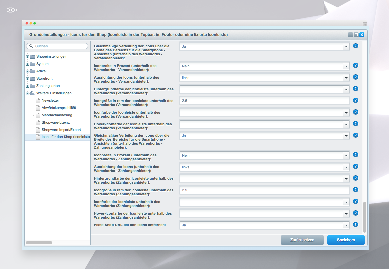Focus the Suchen search field
This screenshot has width=389, height=269.
coord(57,46)
